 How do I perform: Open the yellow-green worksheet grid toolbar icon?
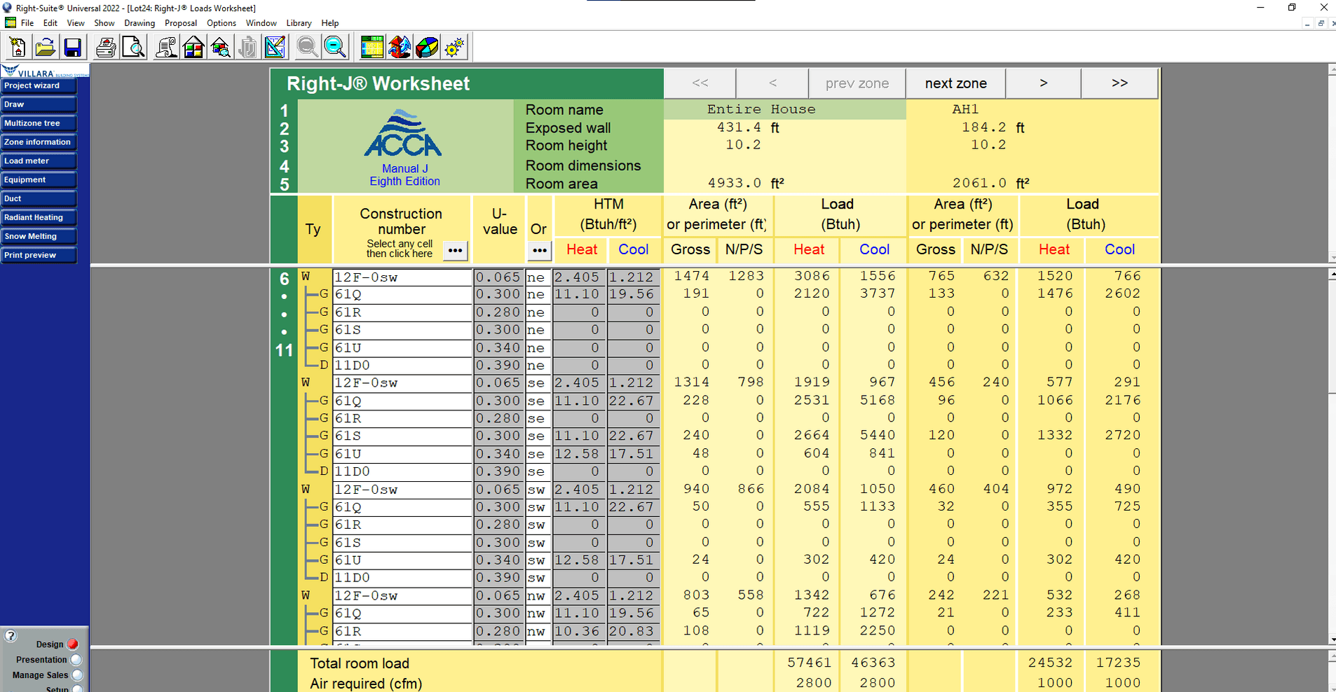(372, 48)
